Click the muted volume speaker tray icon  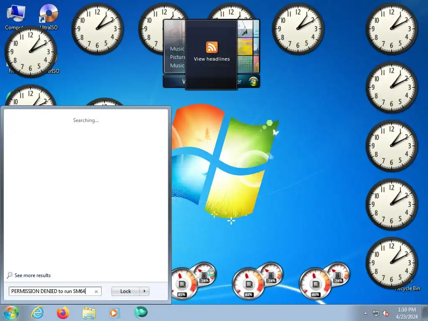click(386, 313)
